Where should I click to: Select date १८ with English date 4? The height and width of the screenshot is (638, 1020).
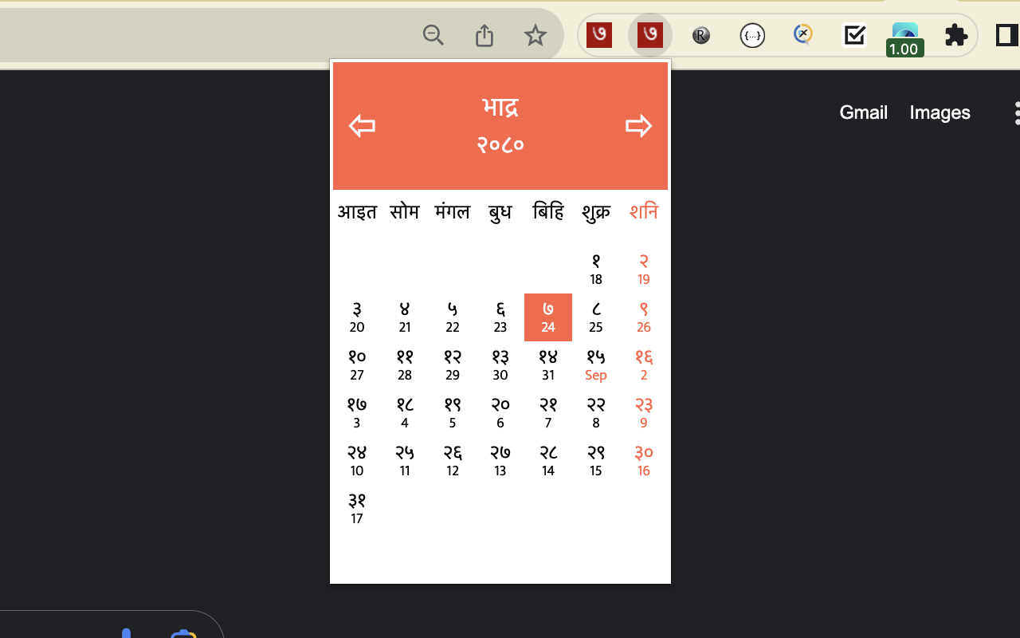[x=405, y=413]
